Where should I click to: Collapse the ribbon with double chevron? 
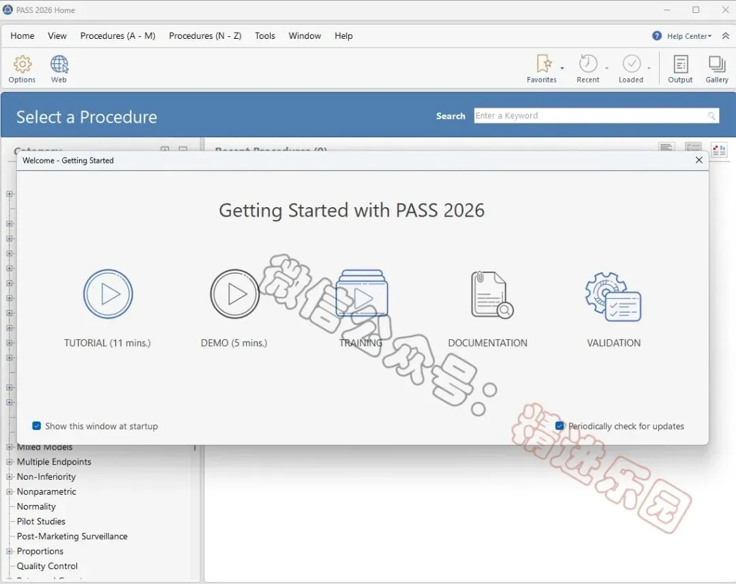[726, 35]
